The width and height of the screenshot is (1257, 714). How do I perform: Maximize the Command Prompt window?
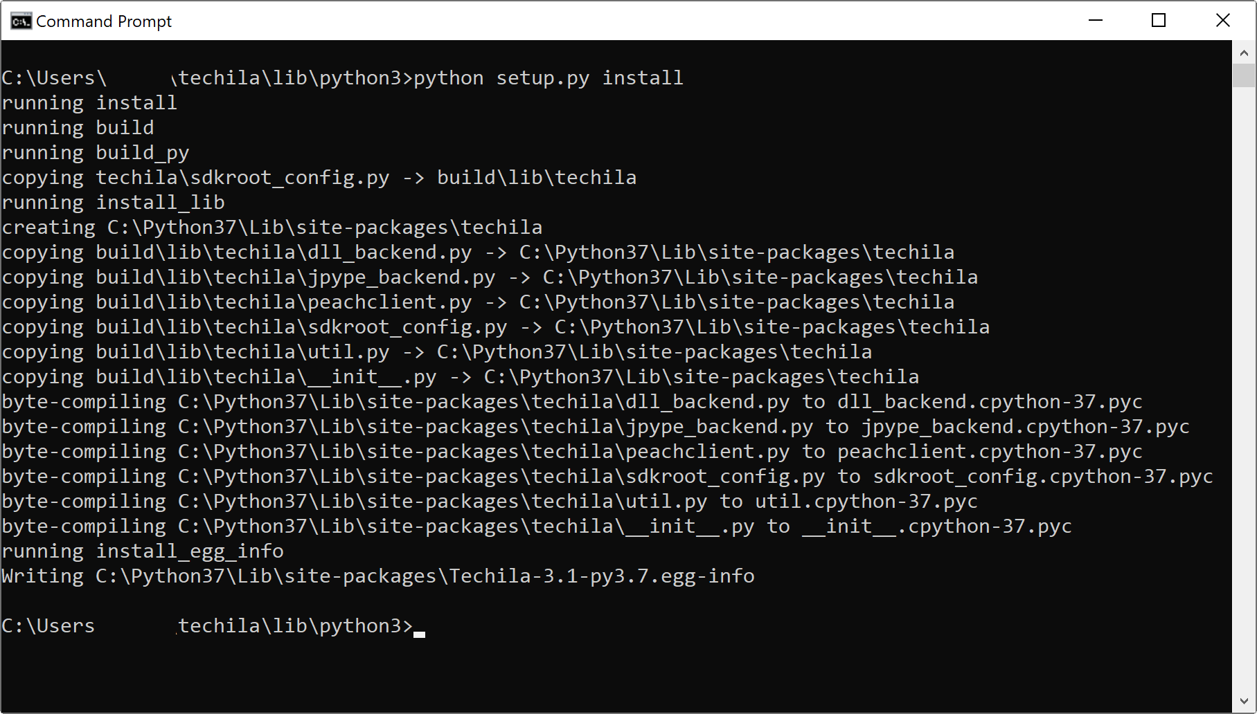pyautogui.click(x=1159, y=21)
